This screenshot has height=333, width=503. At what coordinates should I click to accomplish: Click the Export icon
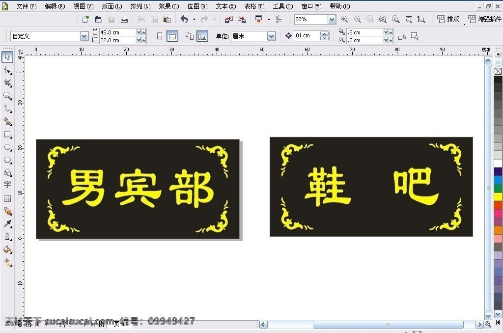242,20
